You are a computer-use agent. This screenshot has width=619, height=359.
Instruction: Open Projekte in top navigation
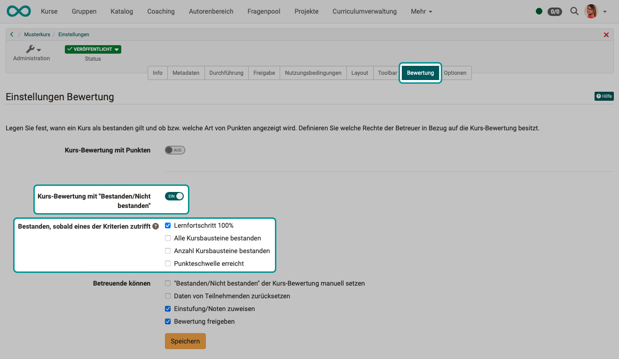tap(306, 11)
